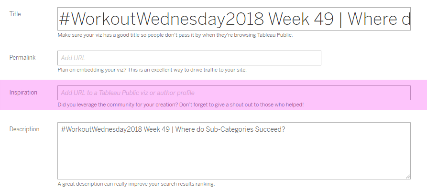The width and height of the screenshot is (427, 189).
Task: Click into the Title text field
Action: tap(234, 19)
